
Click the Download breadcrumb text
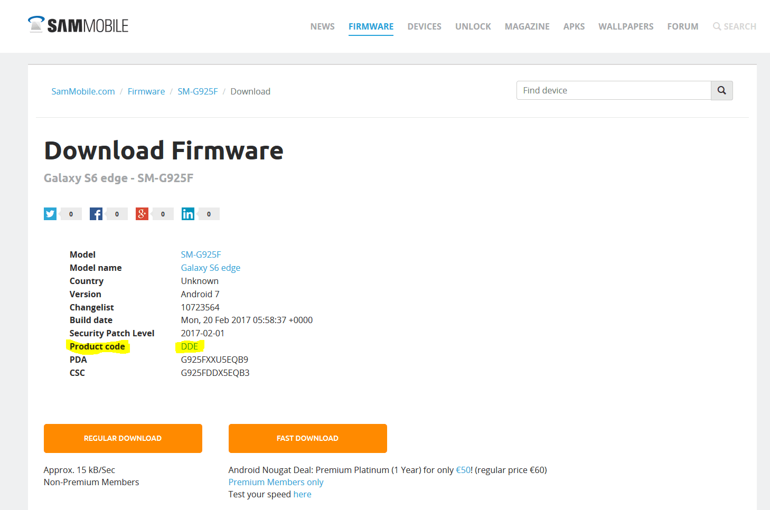point(250,91)
